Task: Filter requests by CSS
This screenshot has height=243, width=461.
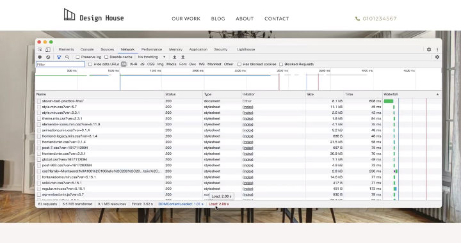Action: [x=151, y=65]
